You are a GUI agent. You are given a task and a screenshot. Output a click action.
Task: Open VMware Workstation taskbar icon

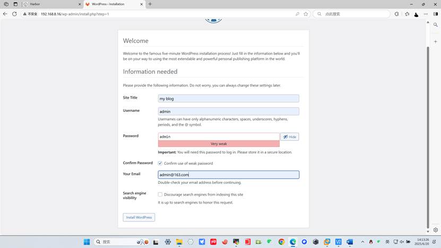click(x=327, y=242)
